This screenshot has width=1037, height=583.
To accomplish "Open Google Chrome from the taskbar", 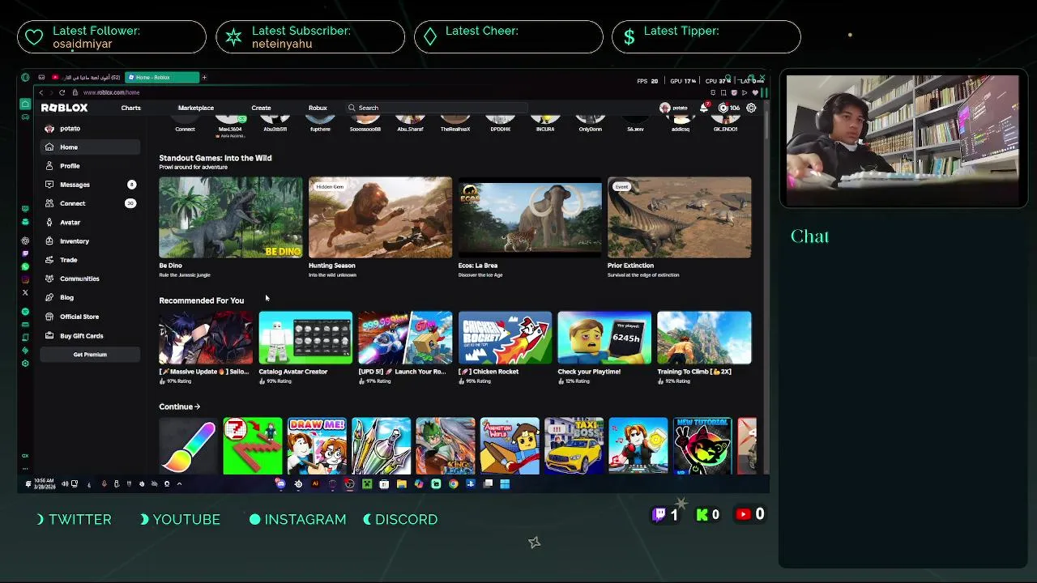I will pos(453,484).
